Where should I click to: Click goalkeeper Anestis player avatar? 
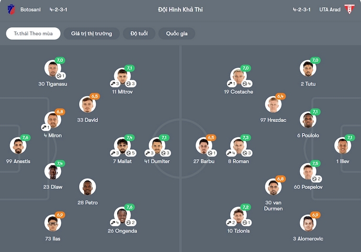point(18,146)
